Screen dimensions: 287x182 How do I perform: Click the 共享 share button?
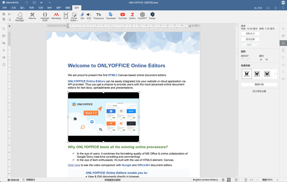pyautogui.click(x=258, y=8)
